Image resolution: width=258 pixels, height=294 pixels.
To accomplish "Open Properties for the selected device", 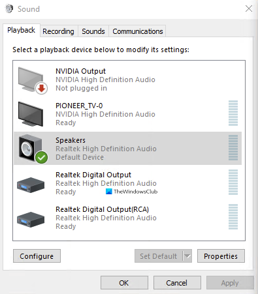I will pyautogui.click(x=221, y=256).
